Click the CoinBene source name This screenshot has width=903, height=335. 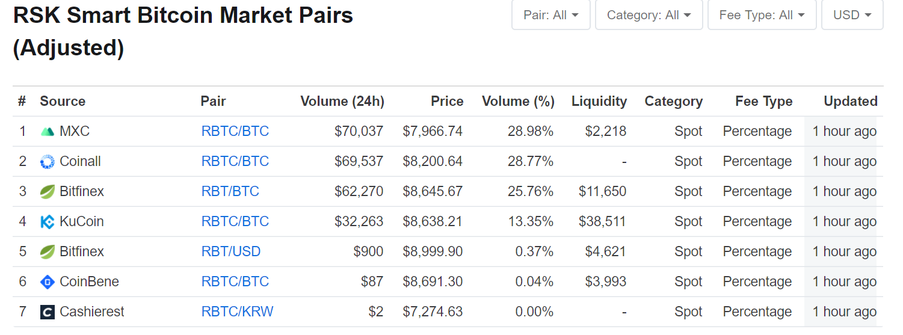(x=89, y=282)
